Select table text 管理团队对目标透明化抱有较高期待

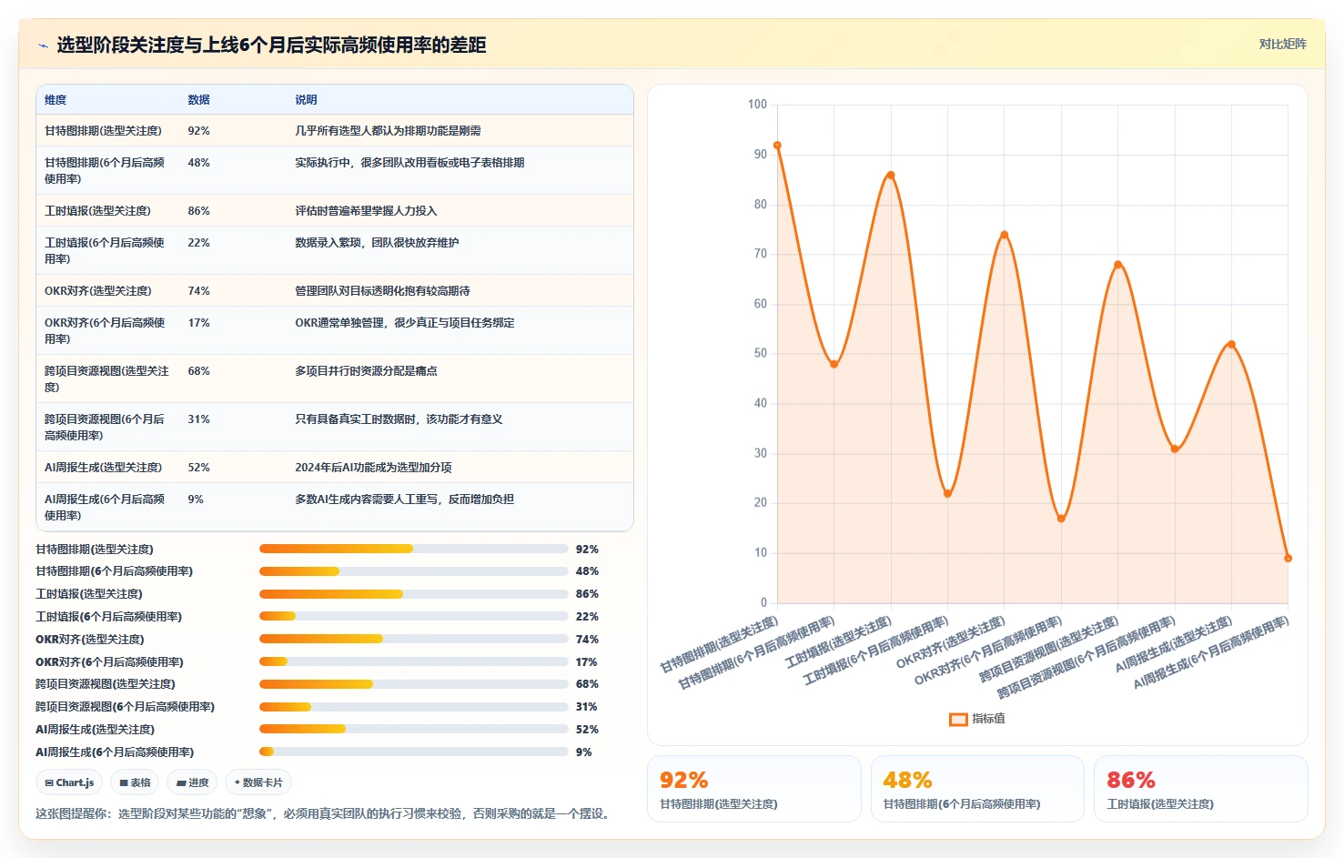[382, 291]
